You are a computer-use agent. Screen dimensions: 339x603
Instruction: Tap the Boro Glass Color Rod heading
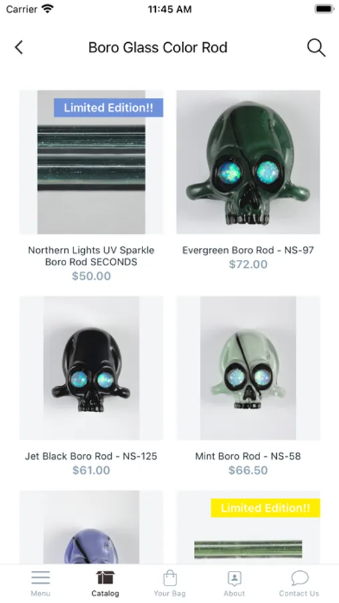[158, 48]
